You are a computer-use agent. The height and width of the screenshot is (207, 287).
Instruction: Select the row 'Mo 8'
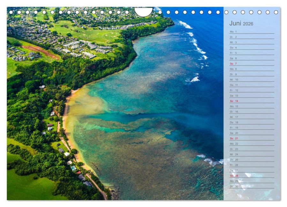252,69
